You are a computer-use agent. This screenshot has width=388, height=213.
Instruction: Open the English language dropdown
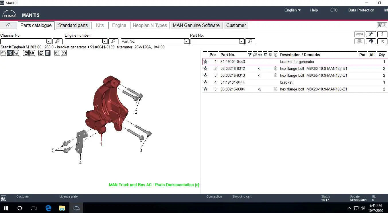pyautogui.click(x=292, y=10)
